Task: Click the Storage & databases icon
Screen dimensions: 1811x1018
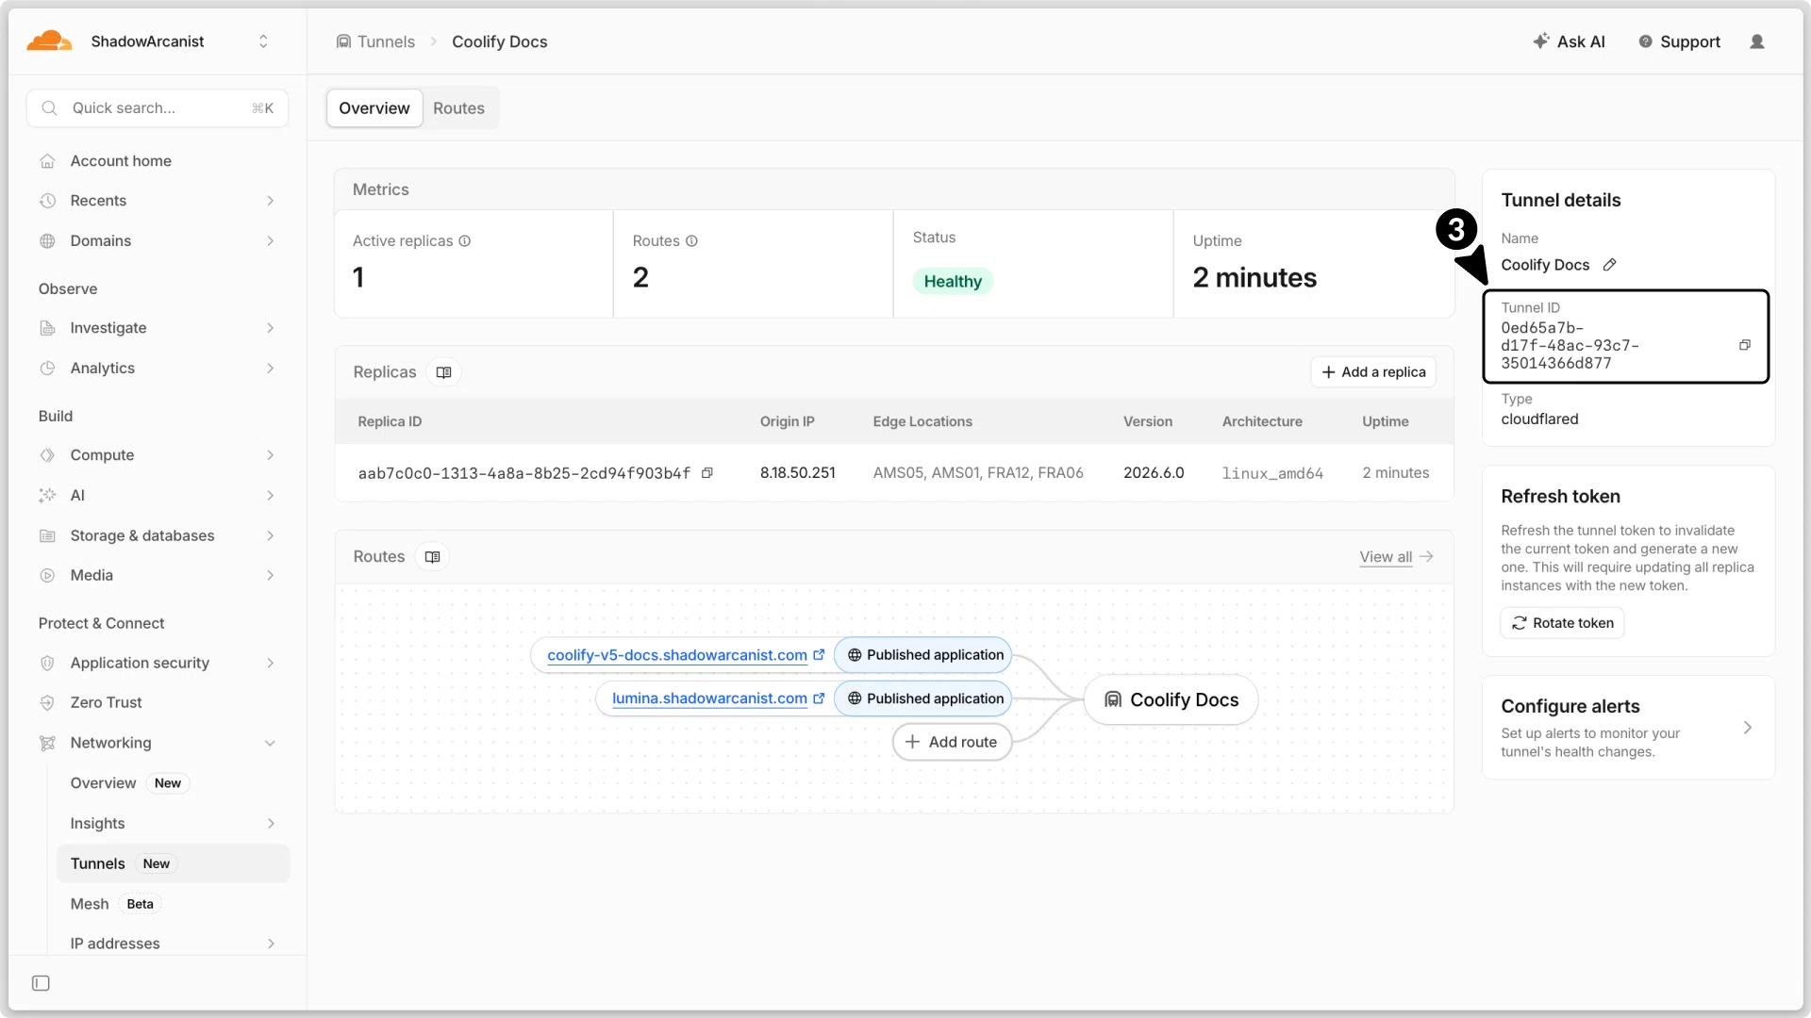Action: pyautogui.click(x=47, y=536)
